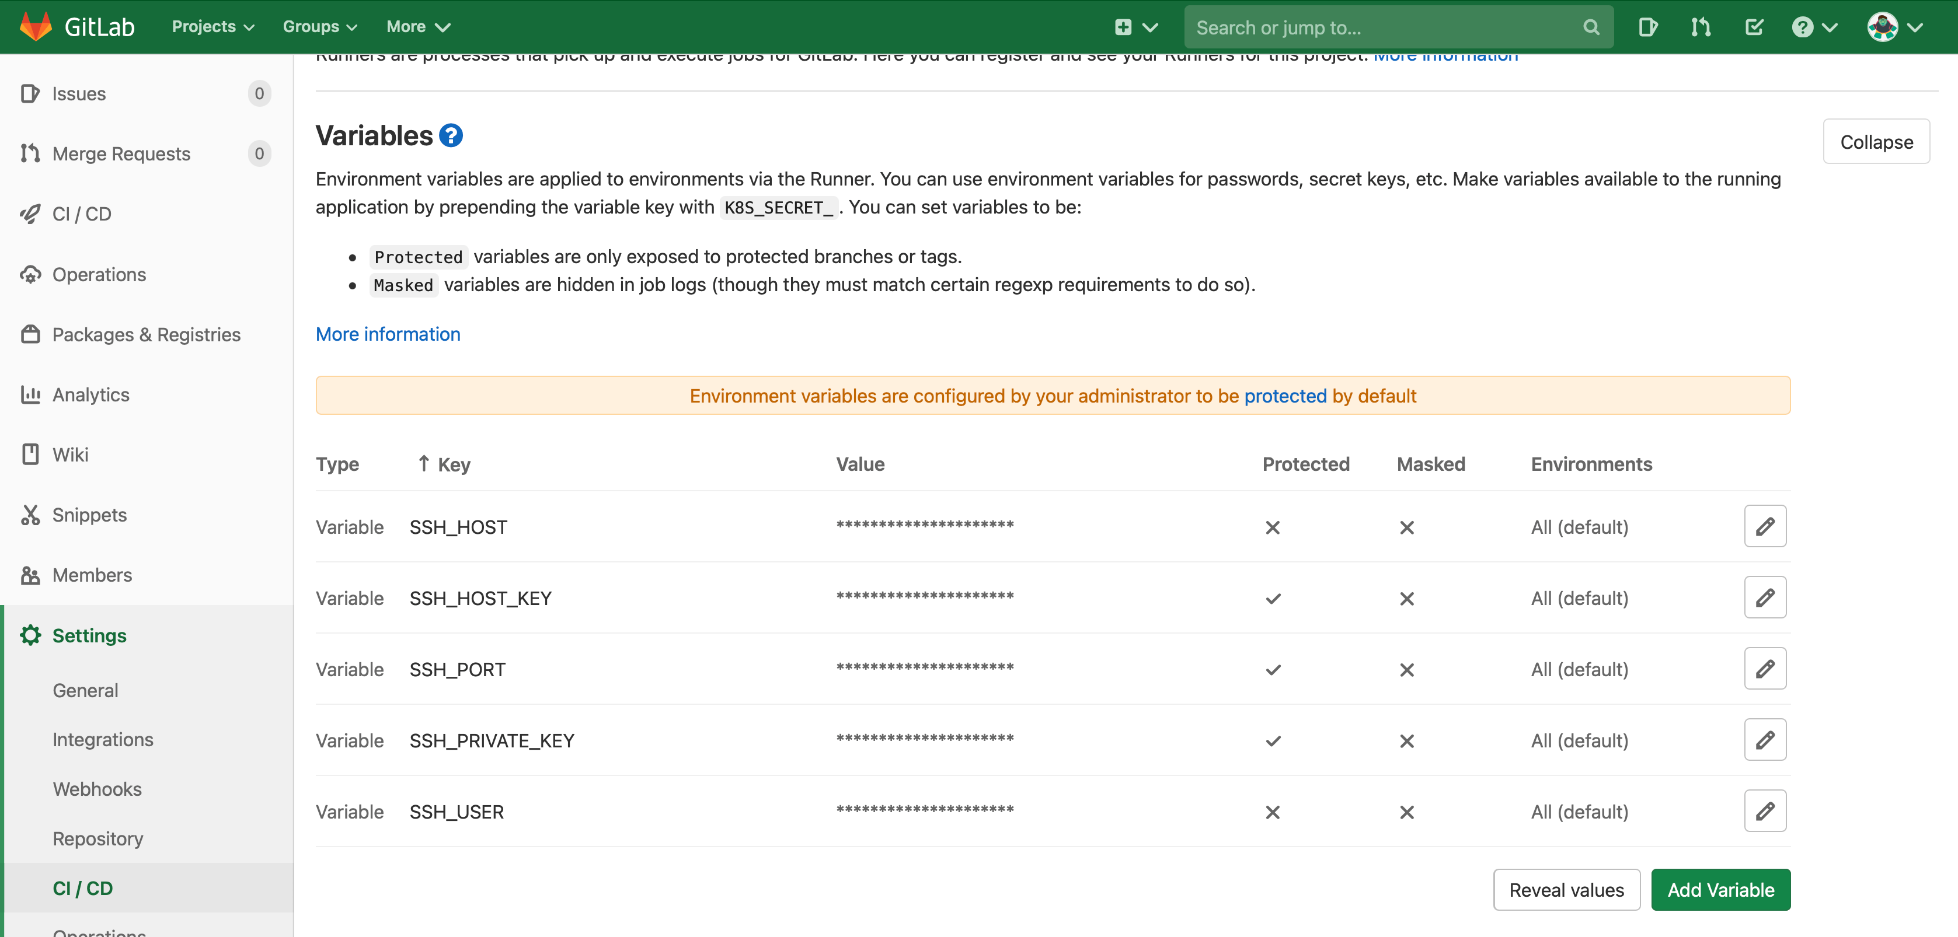
Task: Open Repository settings in sidebar
Action: tap(97, 838)
